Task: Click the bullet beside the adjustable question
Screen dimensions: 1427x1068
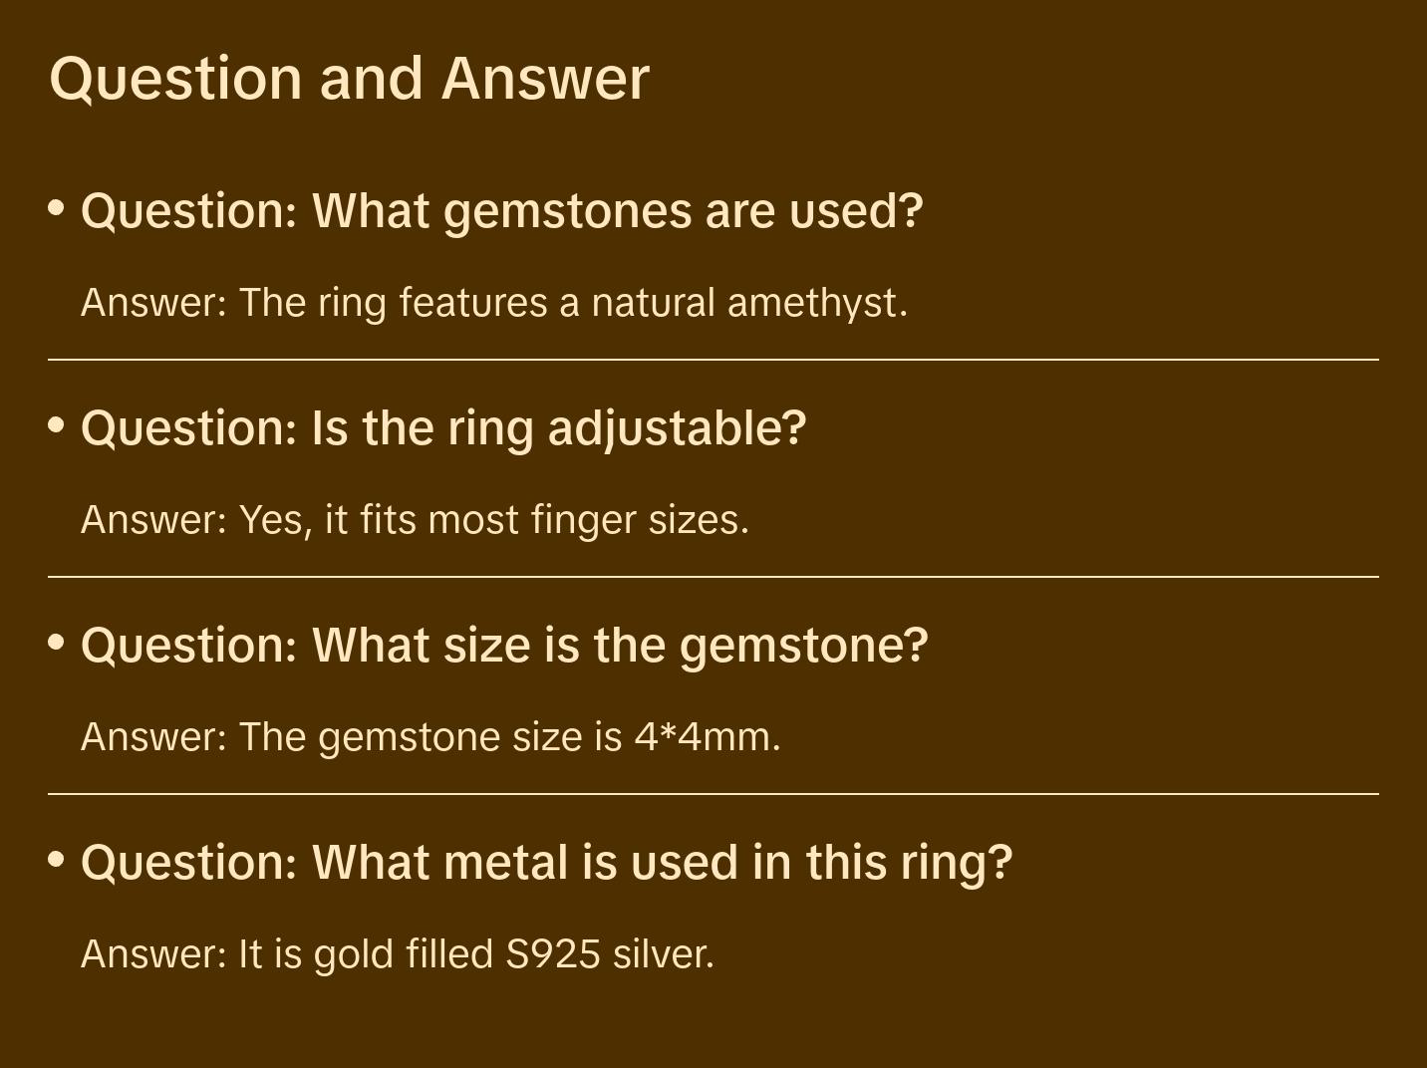Action: 57,425
